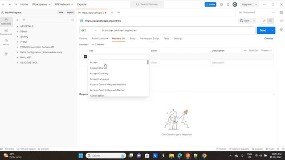The height and width of the screenshot is (160, 285).
Task: Open the hamburger menu icon
Action: [3, 4]
